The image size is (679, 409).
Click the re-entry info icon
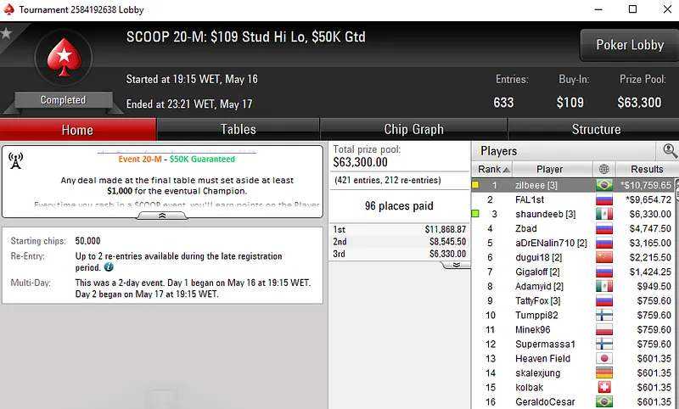[109, 267]
